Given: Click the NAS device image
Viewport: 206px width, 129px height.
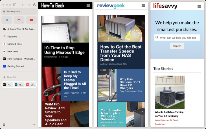Looking at the screenshot, I should tap(121, 28).
